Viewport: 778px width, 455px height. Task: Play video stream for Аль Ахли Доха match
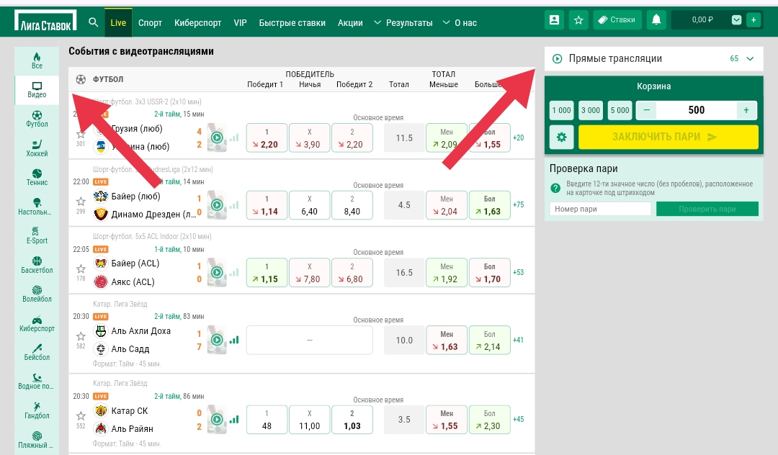coord(216,340)
